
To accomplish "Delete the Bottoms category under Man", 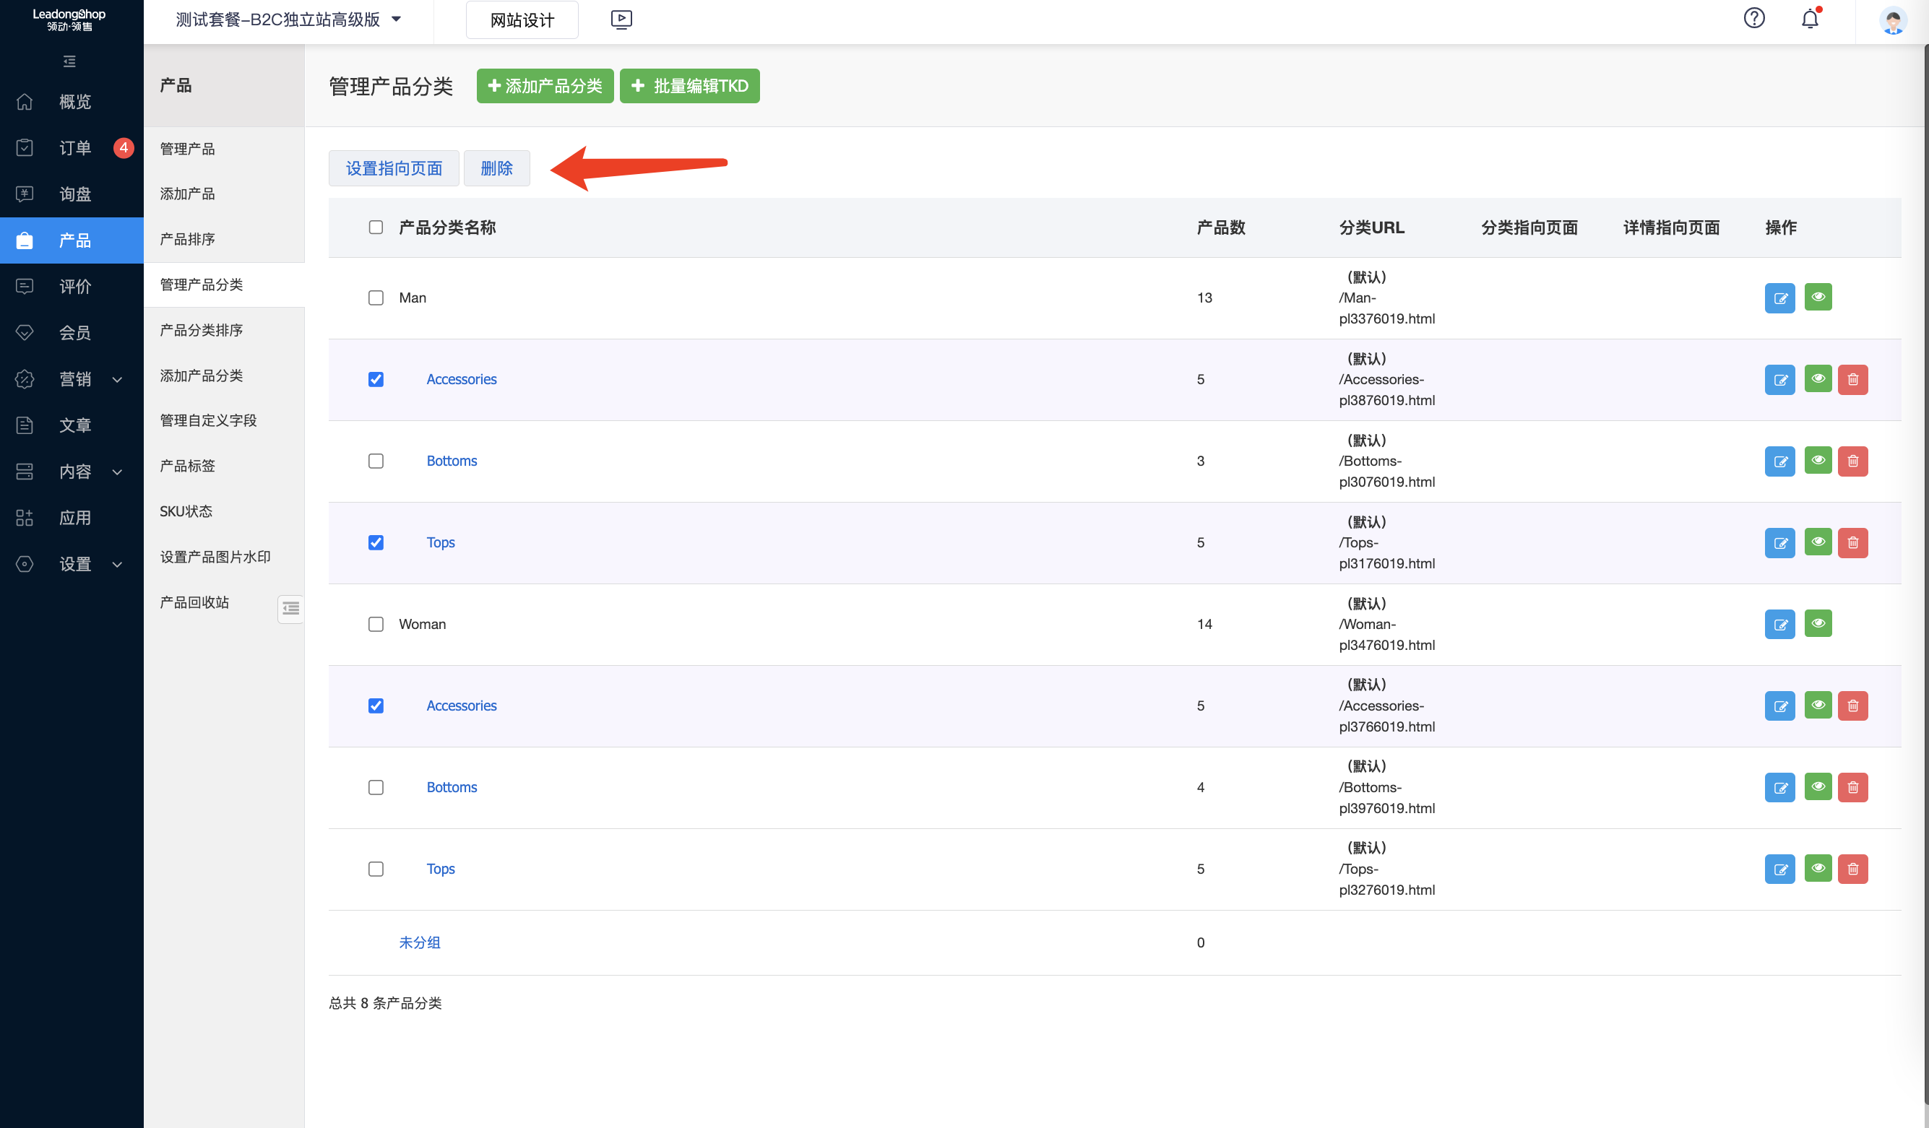I will 1852,461.
